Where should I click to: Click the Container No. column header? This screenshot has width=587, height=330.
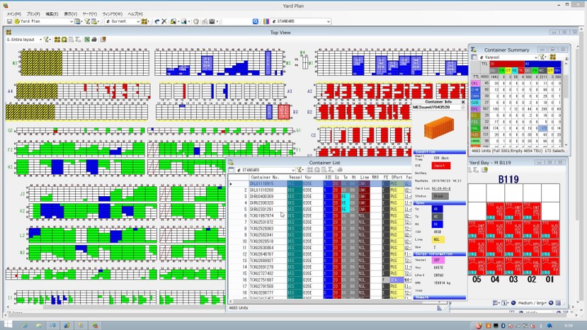click(x=265, y=177)
